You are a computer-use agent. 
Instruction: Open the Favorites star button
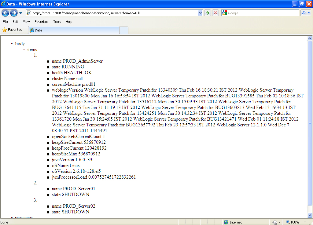coord(12,30)
